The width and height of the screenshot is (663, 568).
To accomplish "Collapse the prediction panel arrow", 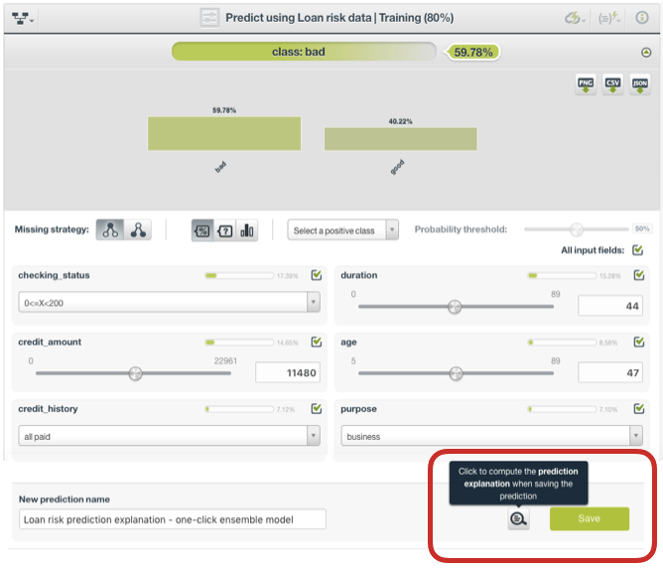I will point(646,52).
